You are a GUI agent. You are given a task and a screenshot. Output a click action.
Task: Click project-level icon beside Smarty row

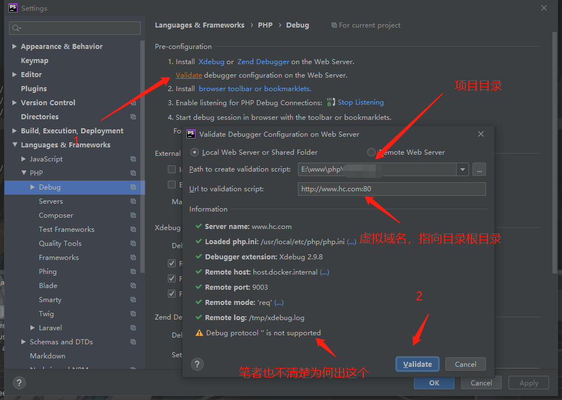click(133, 300)
